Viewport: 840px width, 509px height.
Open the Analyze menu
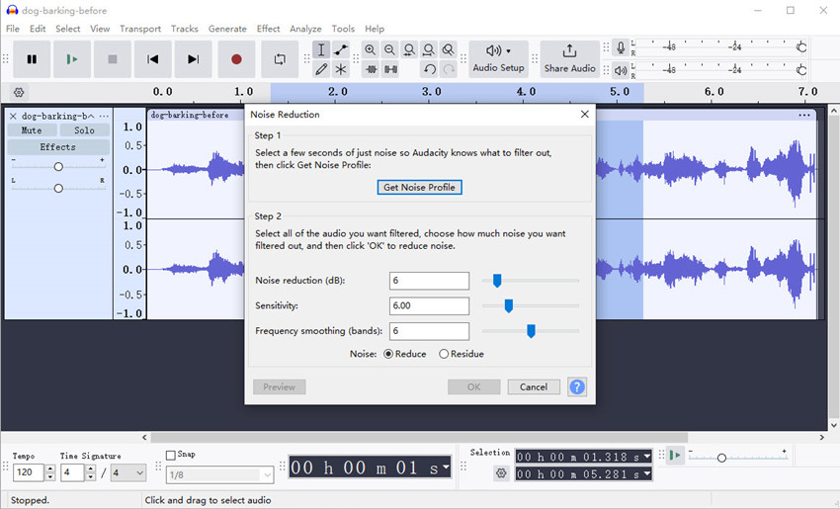pos(306,29)
